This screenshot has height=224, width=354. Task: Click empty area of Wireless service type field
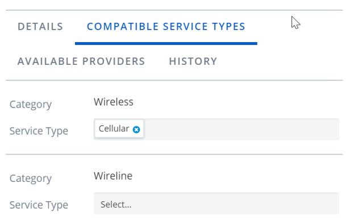(241, 130)
